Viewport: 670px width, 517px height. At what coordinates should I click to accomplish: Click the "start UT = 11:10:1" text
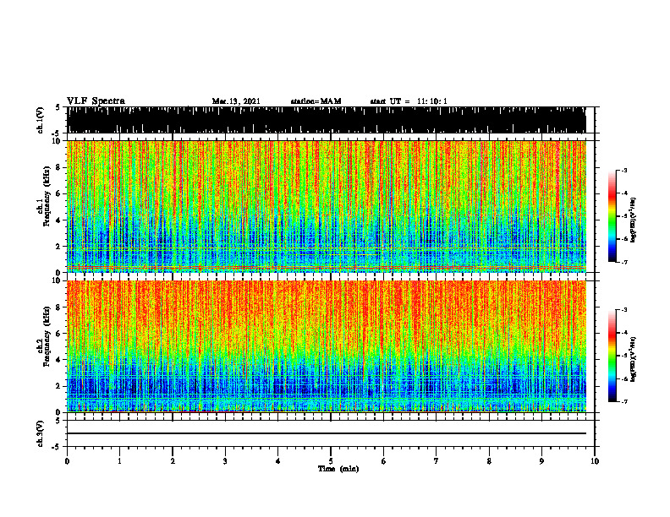[x=409, y=101]
